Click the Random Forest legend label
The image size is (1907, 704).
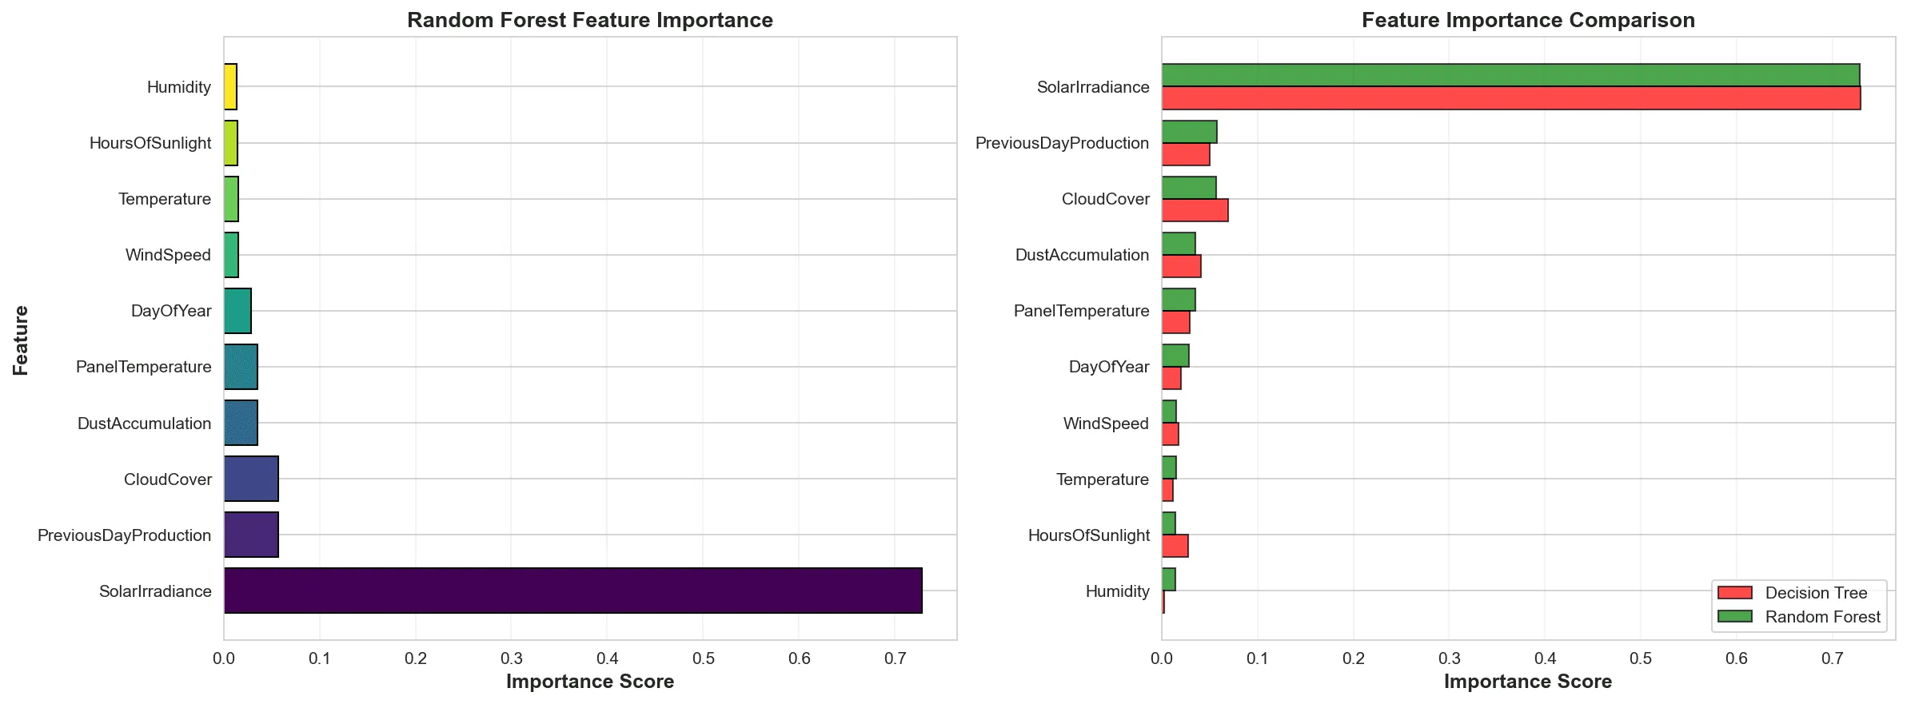1823,617
